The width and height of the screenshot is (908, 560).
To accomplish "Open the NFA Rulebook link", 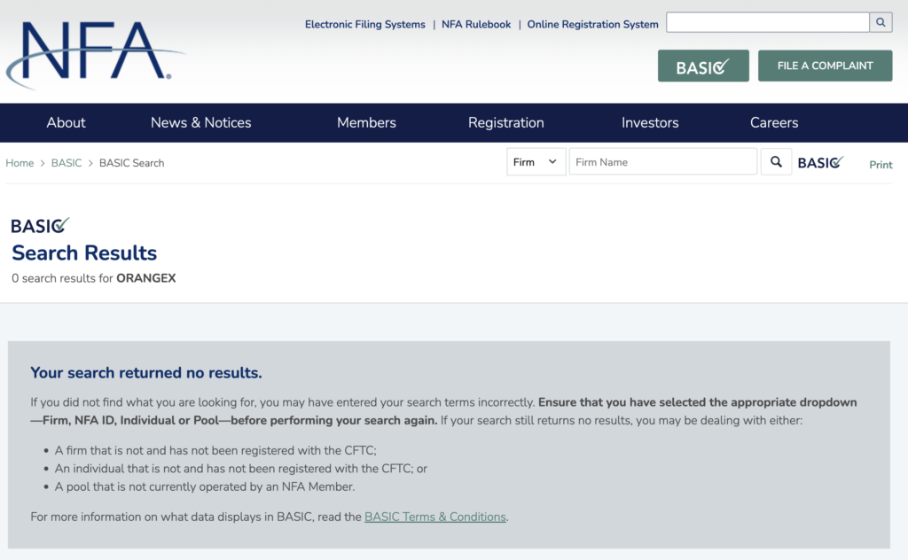I will 476,24.
